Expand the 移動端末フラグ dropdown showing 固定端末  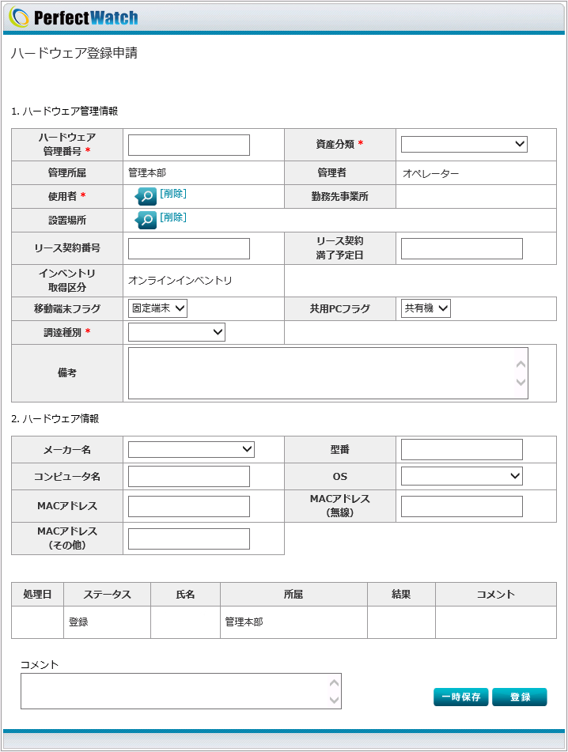tap(157, 308)
